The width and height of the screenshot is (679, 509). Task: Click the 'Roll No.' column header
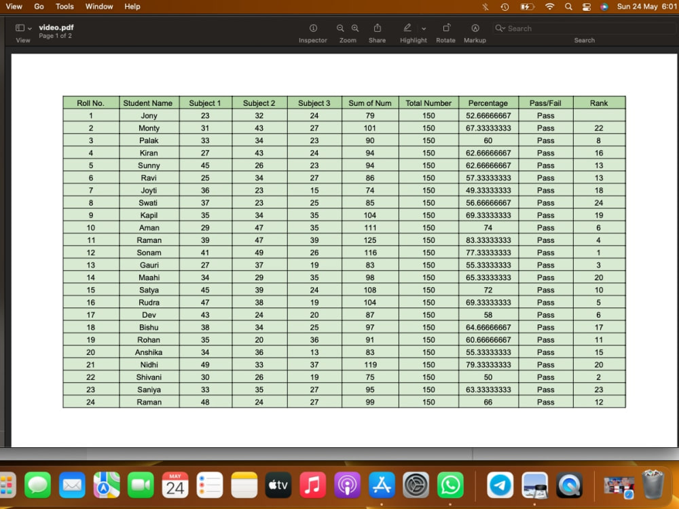click(90, 103)
